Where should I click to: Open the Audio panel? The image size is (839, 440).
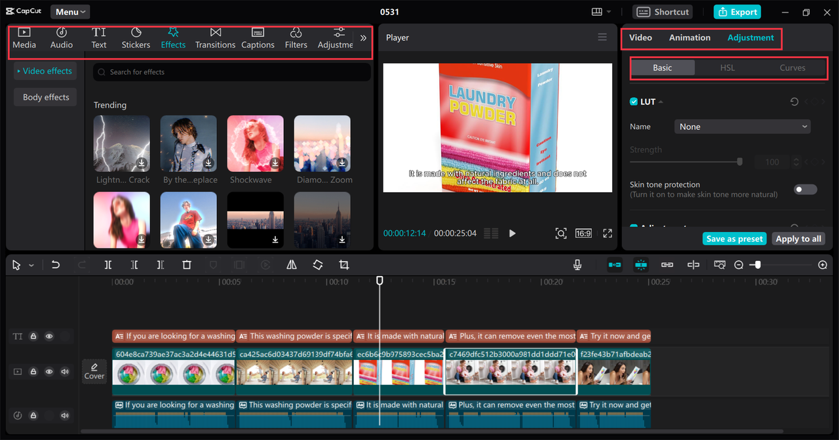[x=62, y=38]
